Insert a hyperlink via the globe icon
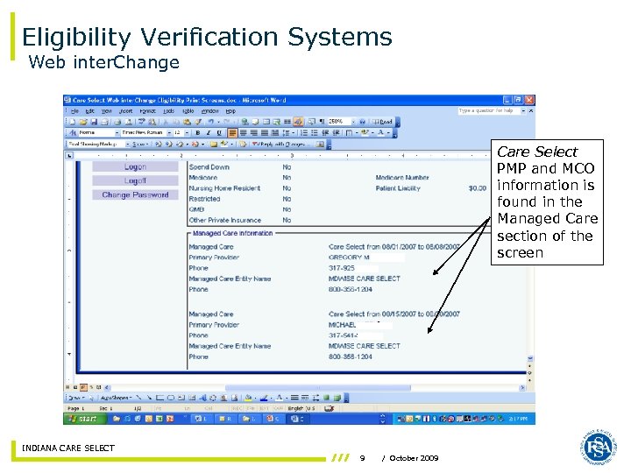 click(x=245, y=122)
